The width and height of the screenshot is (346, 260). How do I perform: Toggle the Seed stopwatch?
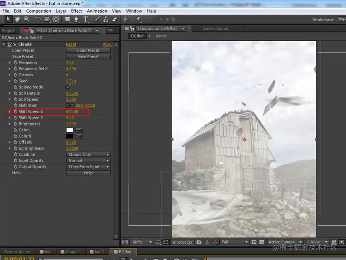tap(16, 81)
